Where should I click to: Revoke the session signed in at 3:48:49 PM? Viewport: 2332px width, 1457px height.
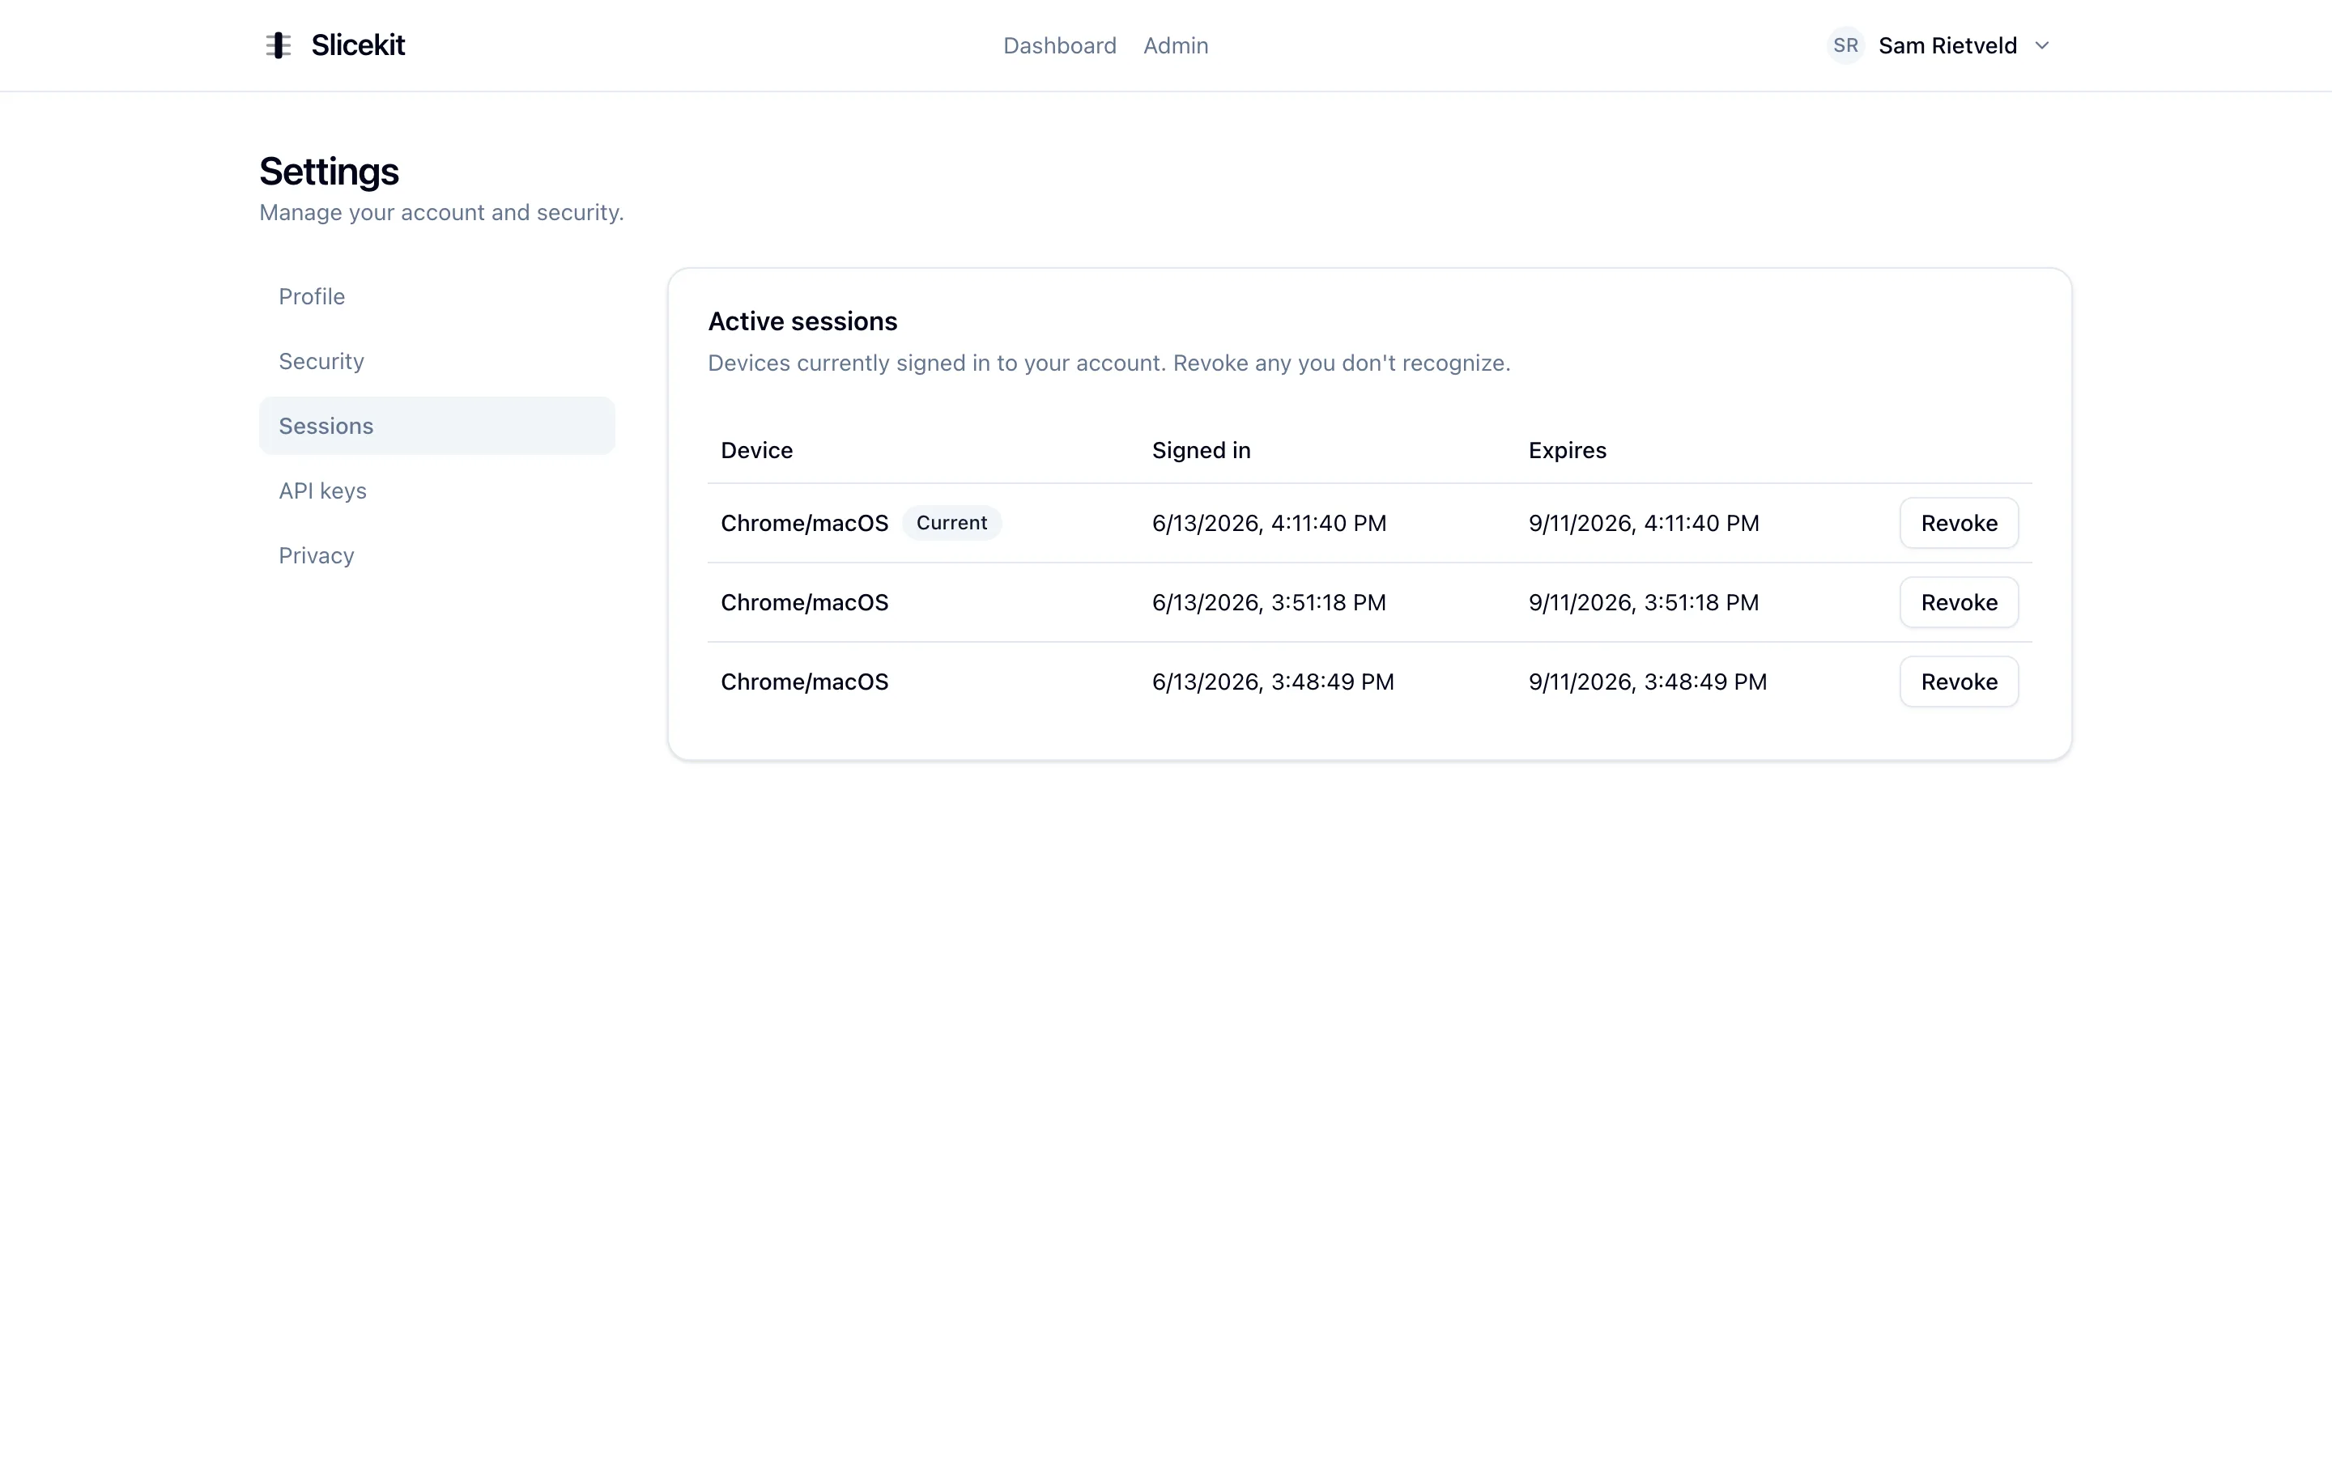(1958, 682)
